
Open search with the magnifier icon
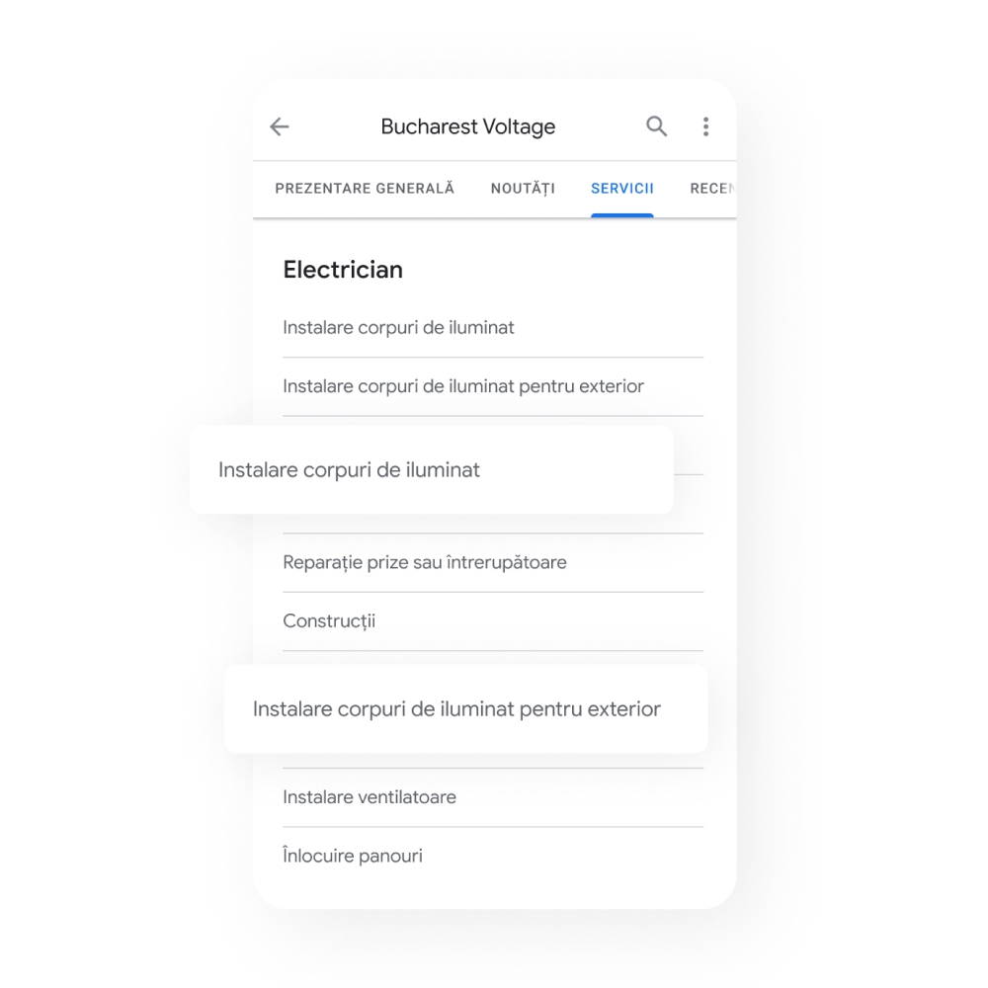pos(657,126)
